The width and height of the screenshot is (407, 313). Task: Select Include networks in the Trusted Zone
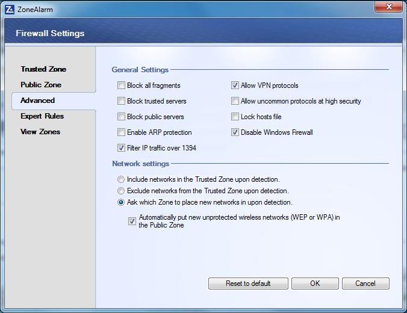(121, 179)
